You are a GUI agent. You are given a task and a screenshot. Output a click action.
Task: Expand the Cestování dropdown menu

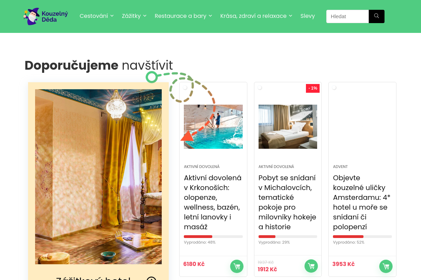[x=96, y=16]
